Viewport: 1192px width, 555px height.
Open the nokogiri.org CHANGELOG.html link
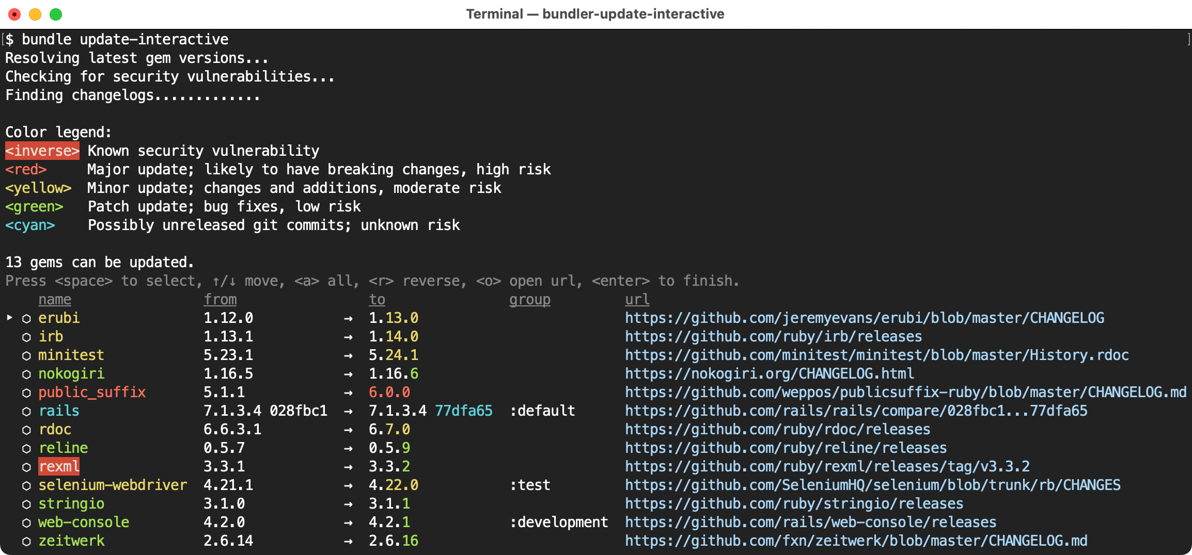pos(770,373)
